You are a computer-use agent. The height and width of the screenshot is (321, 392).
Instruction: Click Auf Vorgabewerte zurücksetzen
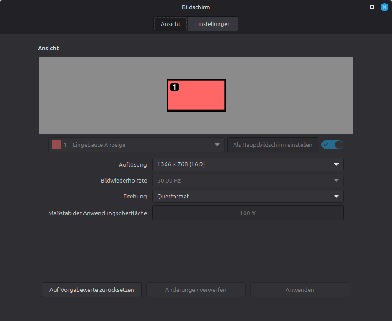91,290
